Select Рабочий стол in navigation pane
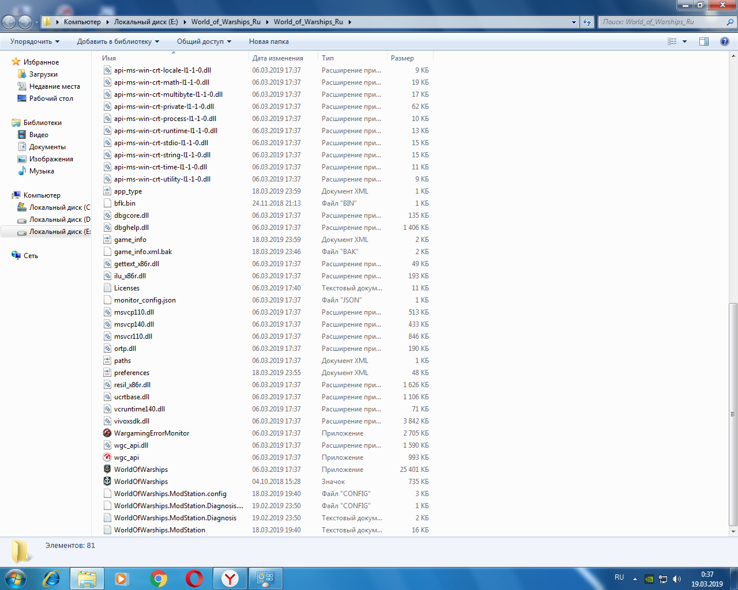This screenshot has height=590, width=738. 51,99
